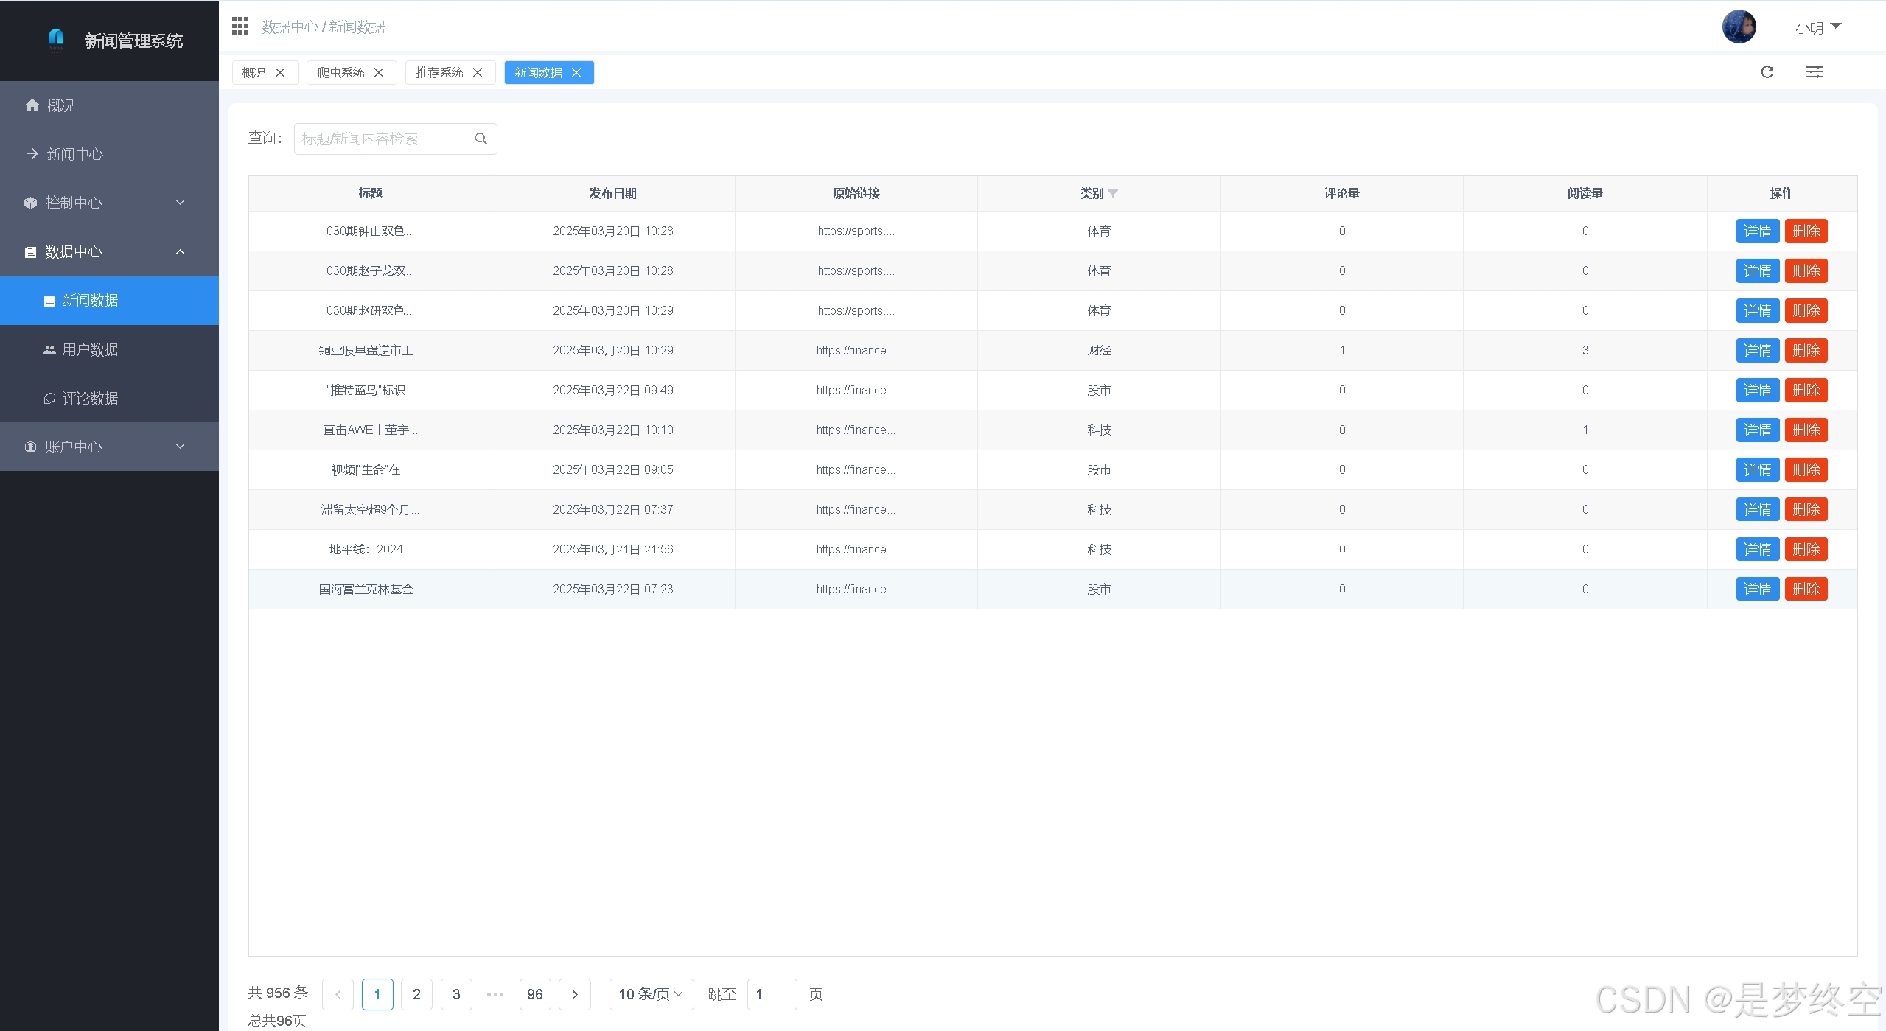The width and height of the screenshot is (1886, 1031).
Task: Open 概况 from the sidebar
Action: pyautogui.click(x=61, y=105)
